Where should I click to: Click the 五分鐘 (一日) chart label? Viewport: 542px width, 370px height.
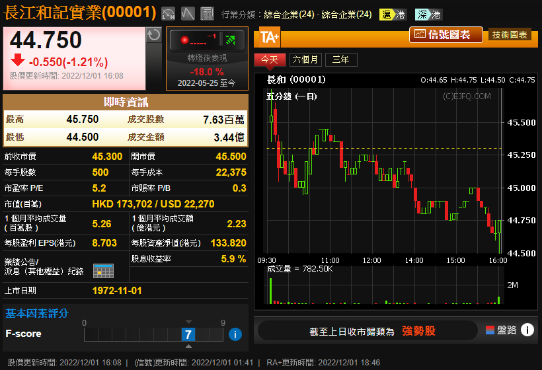[x=291, y=96]
